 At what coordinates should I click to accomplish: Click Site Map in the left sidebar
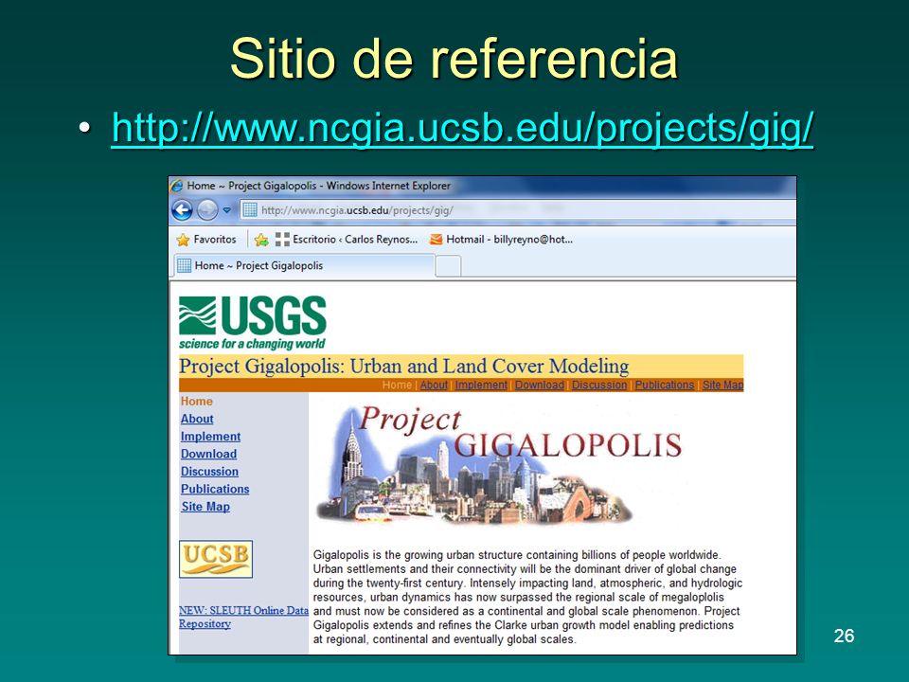pyautogui.click(x=205, y=506)
